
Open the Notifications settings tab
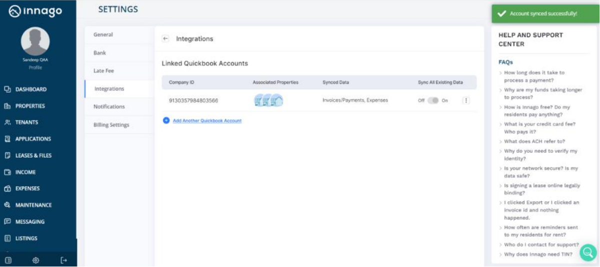(x=109, y=106)
